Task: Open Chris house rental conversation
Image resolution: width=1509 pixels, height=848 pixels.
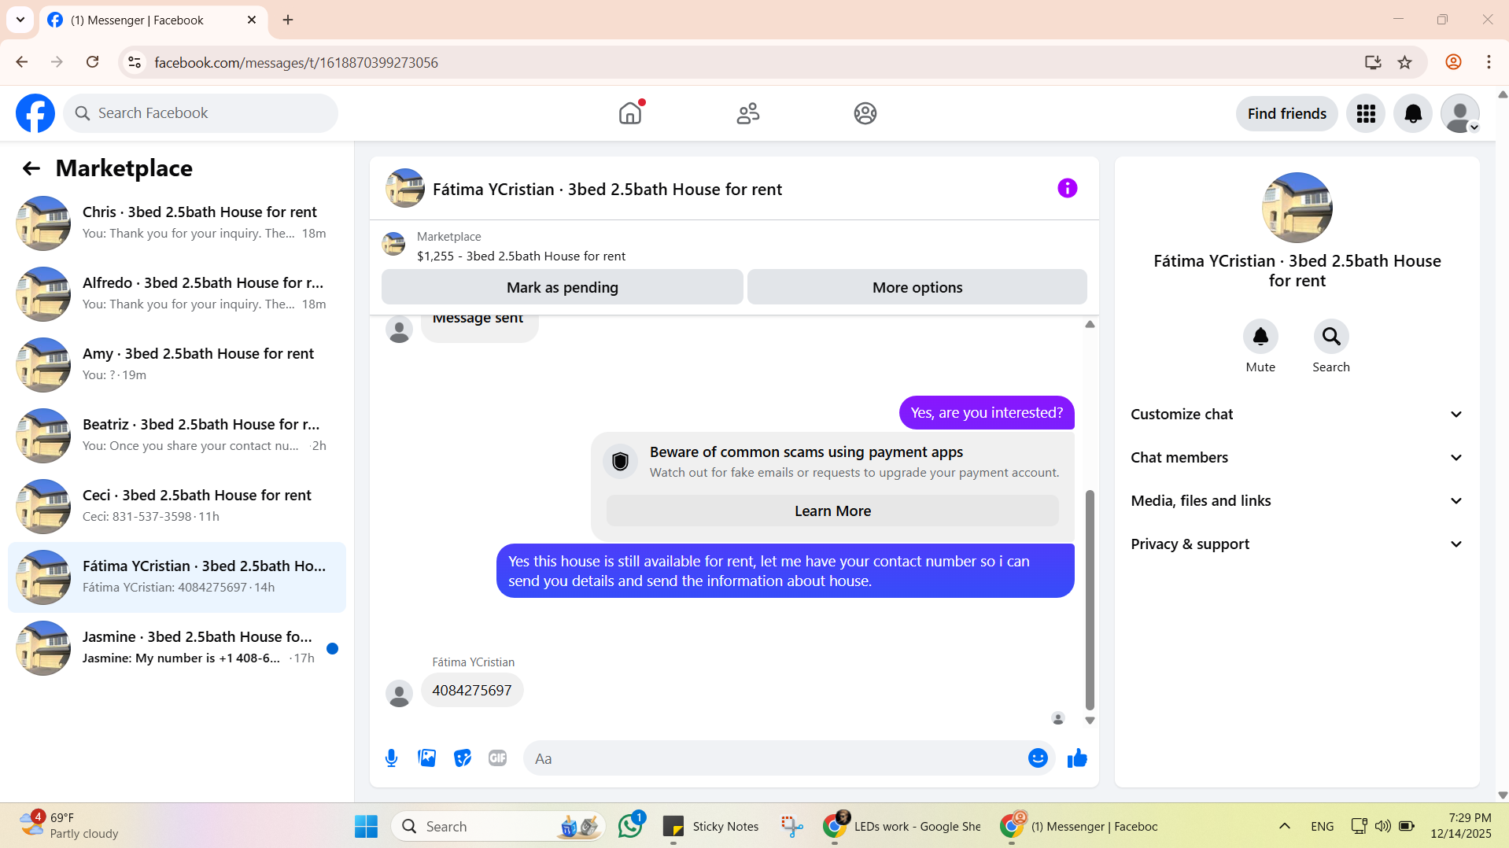Action: click(x=177, y=223)
